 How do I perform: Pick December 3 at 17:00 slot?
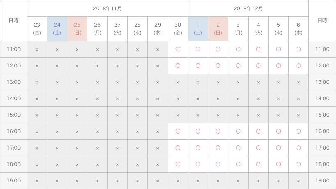point(238,148)
